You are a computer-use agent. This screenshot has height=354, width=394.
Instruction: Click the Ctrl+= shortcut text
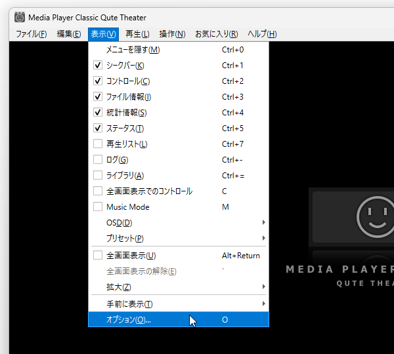pos(233,176)
